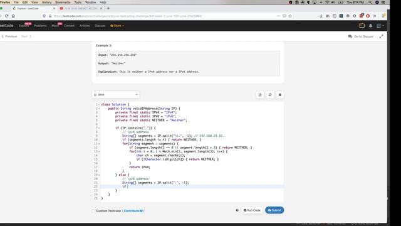Save page to Pocket icon
This screenshot has height=226, width=401.
click(284, 16)
